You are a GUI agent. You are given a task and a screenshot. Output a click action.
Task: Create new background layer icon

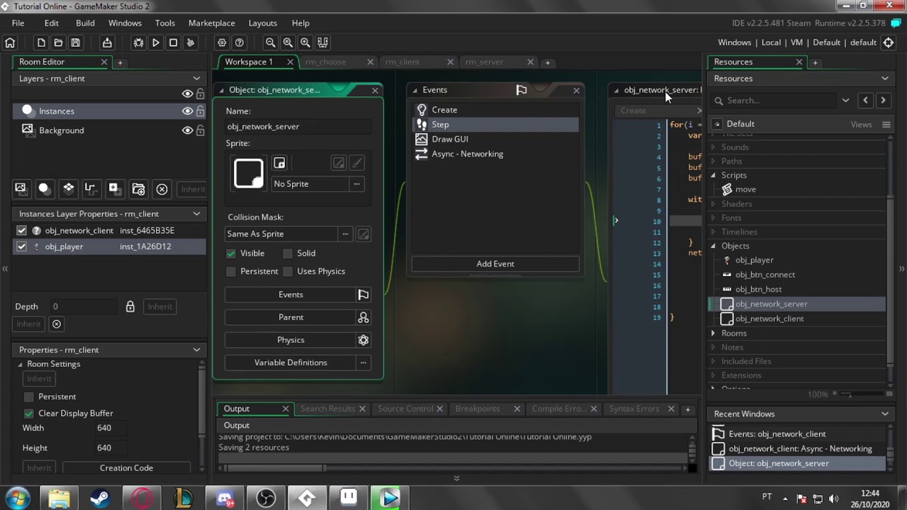pyautogui.click(x=21, y=188)
